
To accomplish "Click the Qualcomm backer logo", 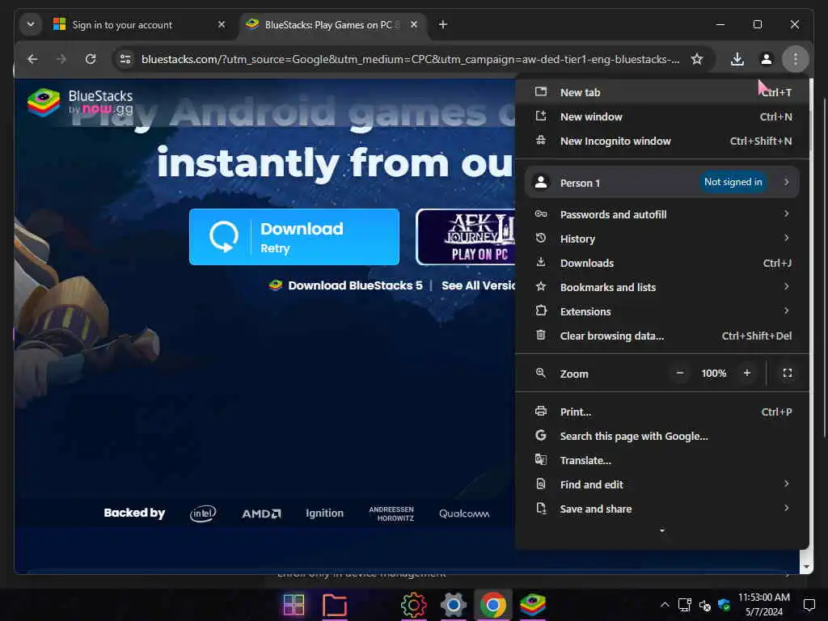I will coord(464,513).
